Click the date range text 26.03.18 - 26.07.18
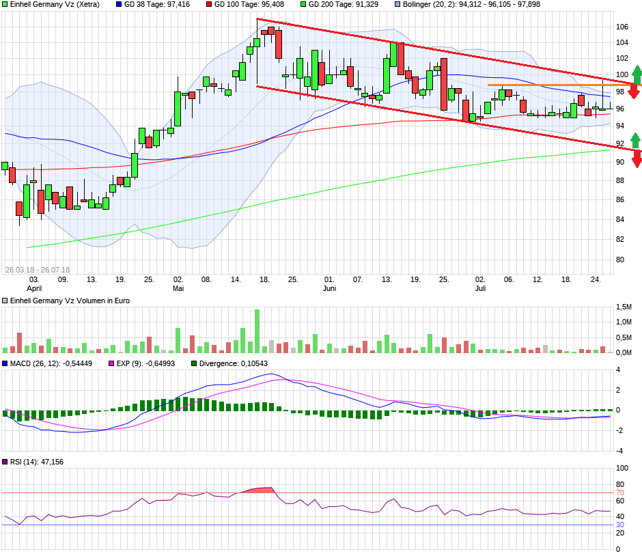642x556 pixels. coord(38,270)
